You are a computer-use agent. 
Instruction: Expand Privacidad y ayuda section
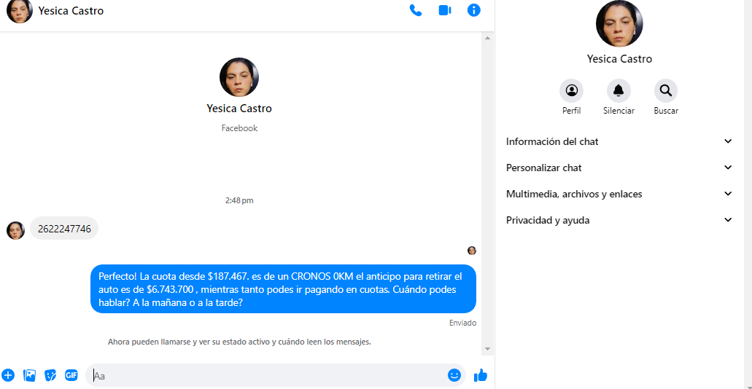(619, 220)
